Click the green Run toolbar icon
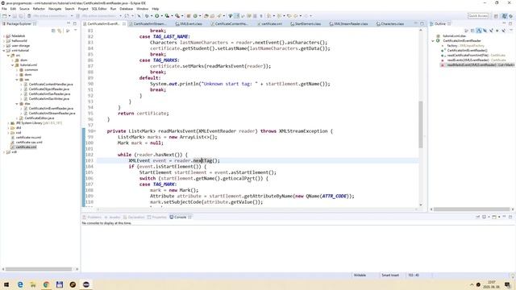 click(x=157, y=16)
